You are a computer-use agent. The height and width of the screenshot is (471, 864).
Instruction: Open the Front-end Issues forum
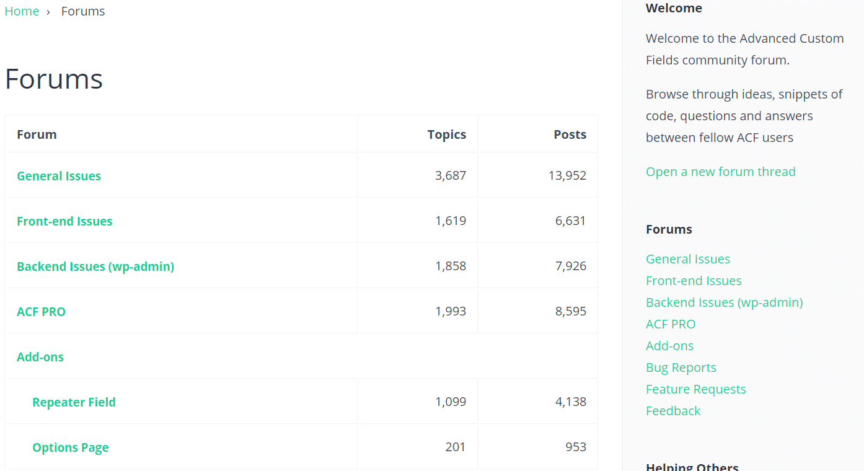[64, 221]
